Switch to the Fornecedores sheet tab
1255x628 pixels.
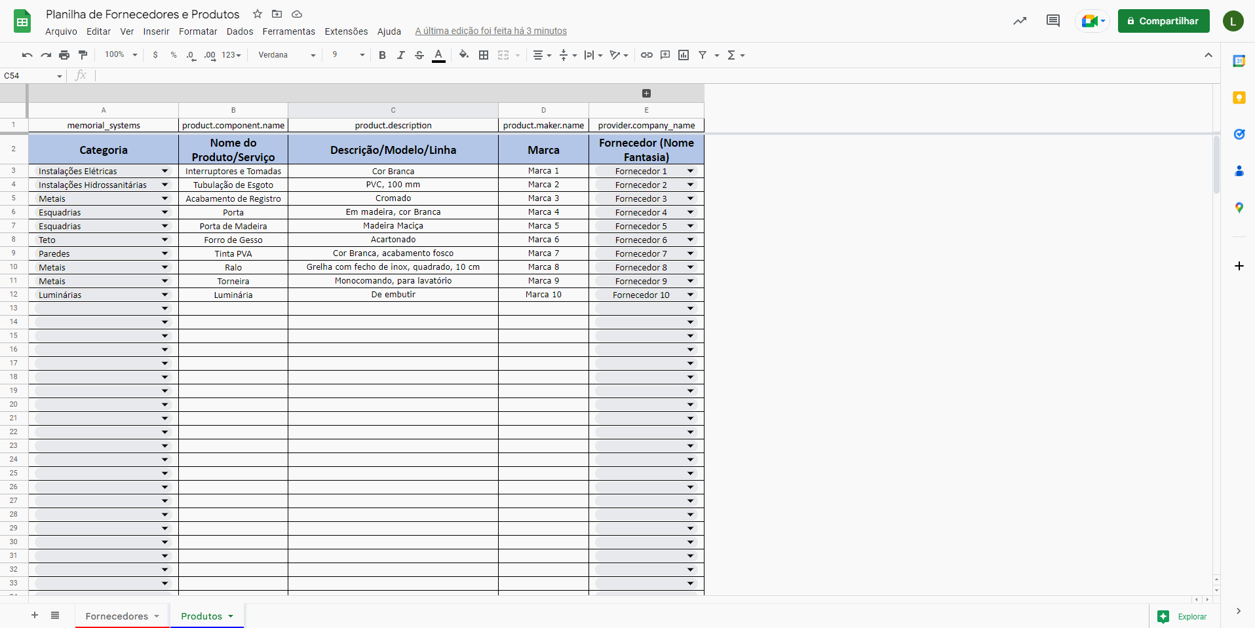[117, 616]
